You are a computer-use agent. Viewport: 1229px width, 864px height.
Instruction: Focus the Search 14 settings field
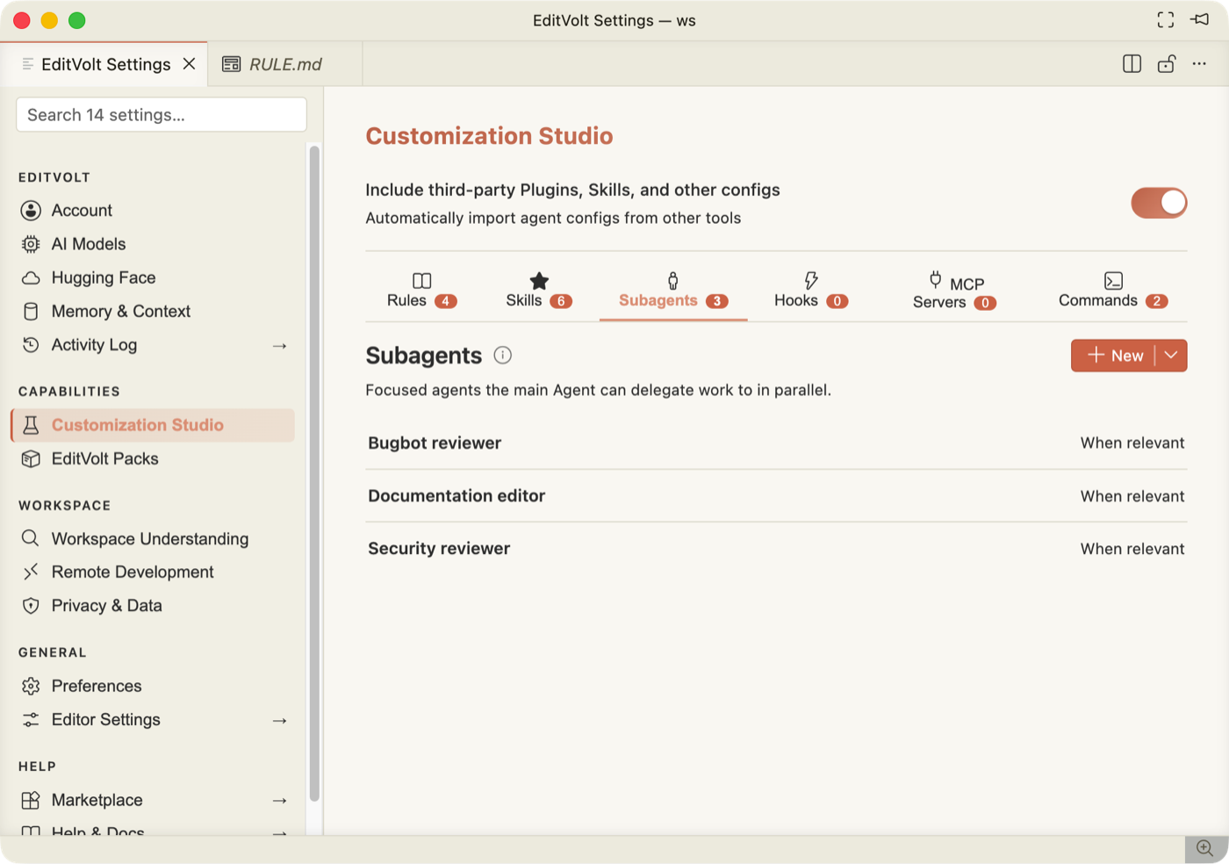(162, 115)
